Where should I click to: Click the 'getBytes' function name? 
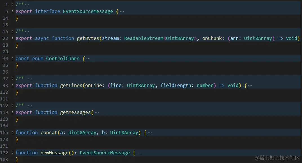88,38
